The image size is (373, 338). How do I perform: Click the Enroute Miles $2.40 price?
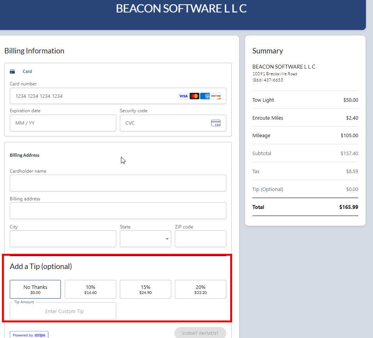coord(352,118)
